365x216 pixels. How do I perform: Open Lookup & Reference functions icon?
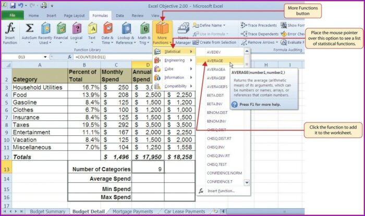click(x=126, y=28)
